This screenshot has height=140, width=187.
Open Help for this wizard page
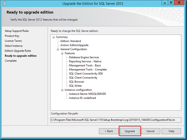click(171, 131)
